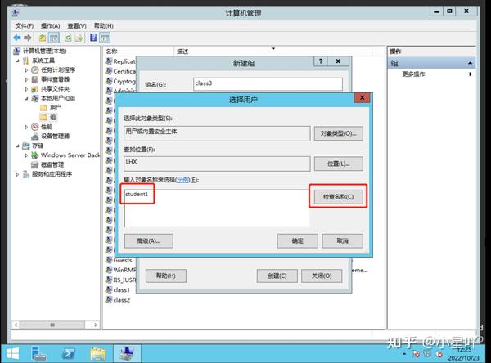
Task: Click 帮助(H) button in the 新建组 dialog
Action: click(x=166, y=276)
